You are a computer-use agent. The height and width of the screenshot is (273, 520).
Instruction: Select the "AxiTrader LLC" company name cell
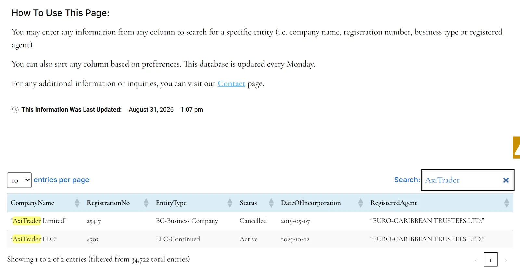[x=34, y=239]
